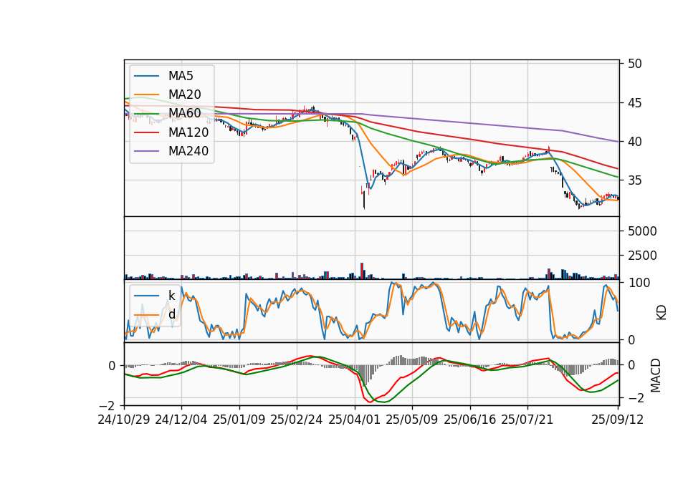Click the price axis value 40

click(635, 142)
